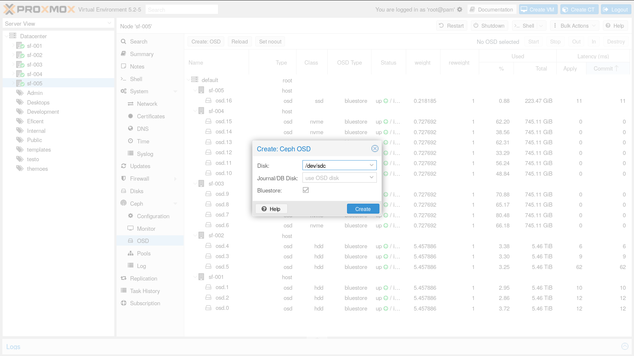Click the Reload button
Viewport: 634px width, 356px height.
coord(239,42)
